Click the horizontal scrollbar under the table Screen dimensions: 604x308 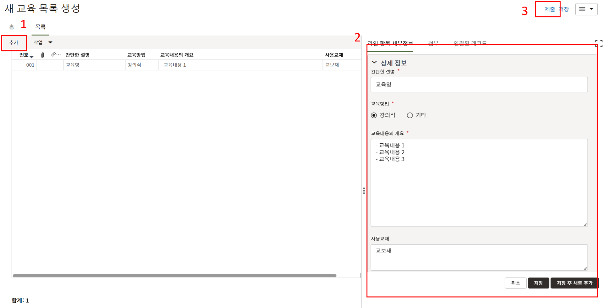coord(175,276)
